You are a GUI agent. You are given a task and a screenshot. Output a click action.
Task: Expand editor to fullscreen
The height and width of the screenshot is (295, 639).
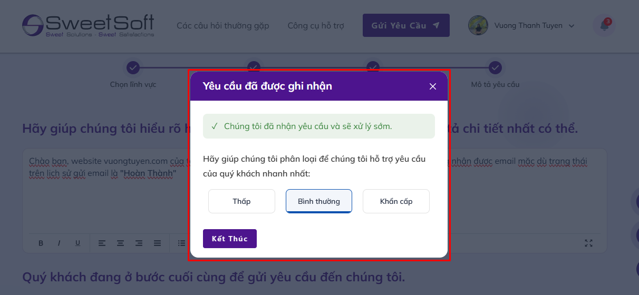tap(589, 243)
